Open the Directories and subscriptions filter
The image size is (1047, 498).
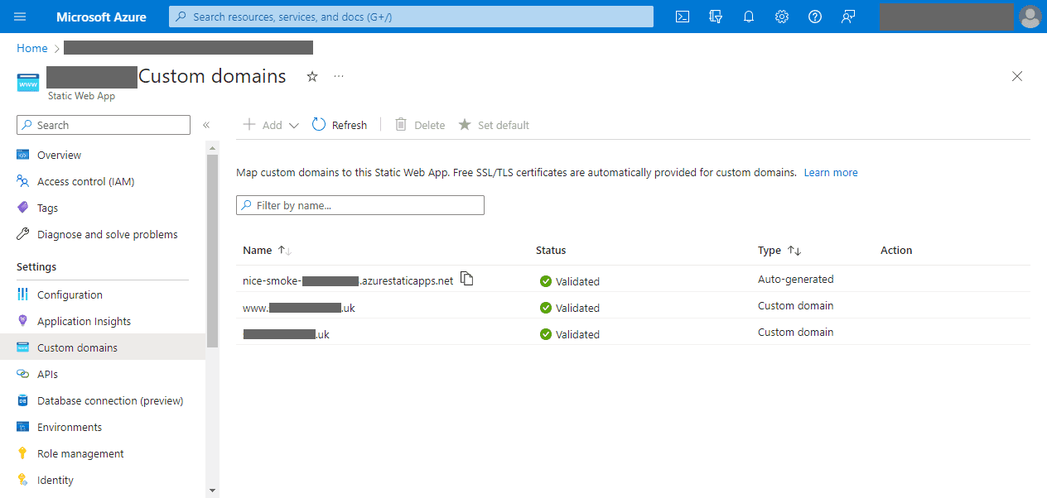point(716,17)
